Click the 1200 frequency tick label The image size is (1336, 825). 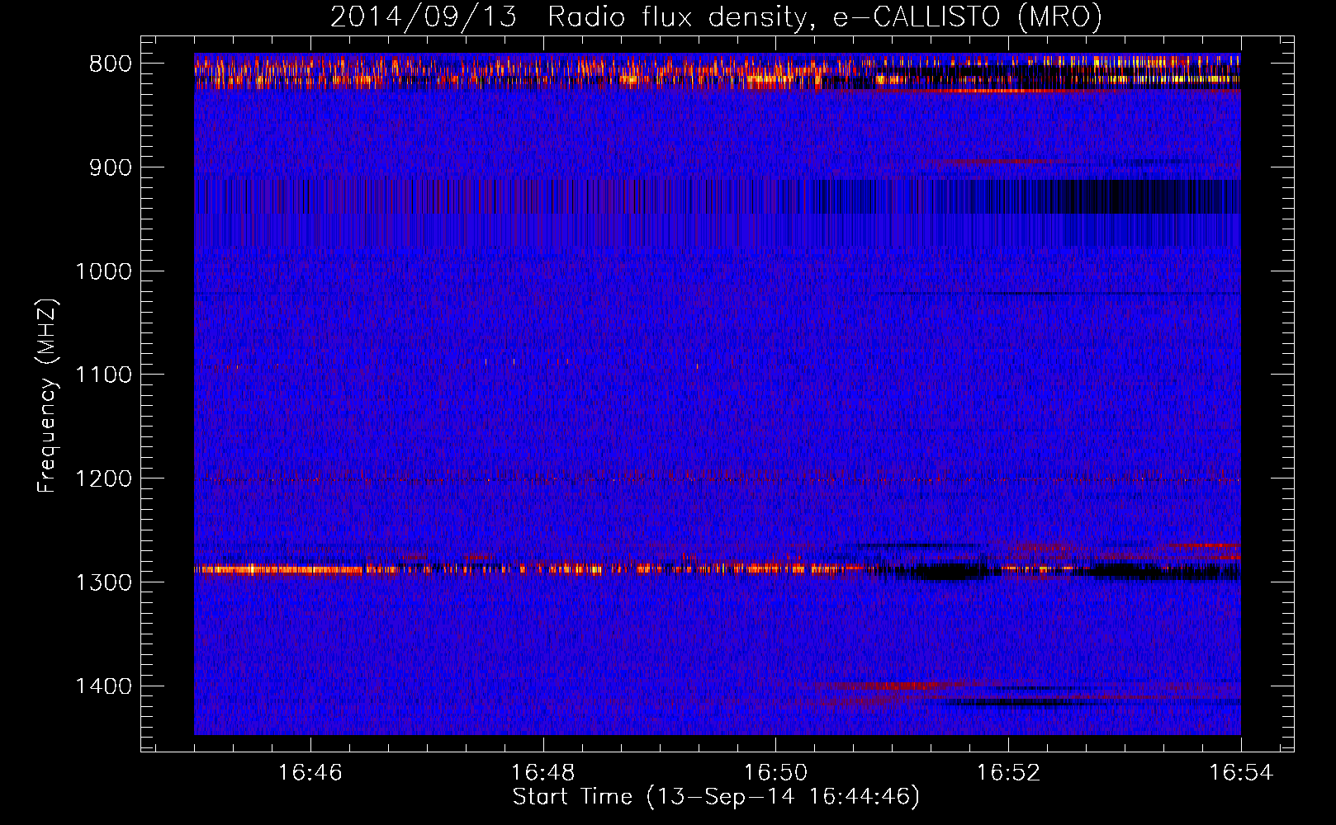tap(103, 479)
